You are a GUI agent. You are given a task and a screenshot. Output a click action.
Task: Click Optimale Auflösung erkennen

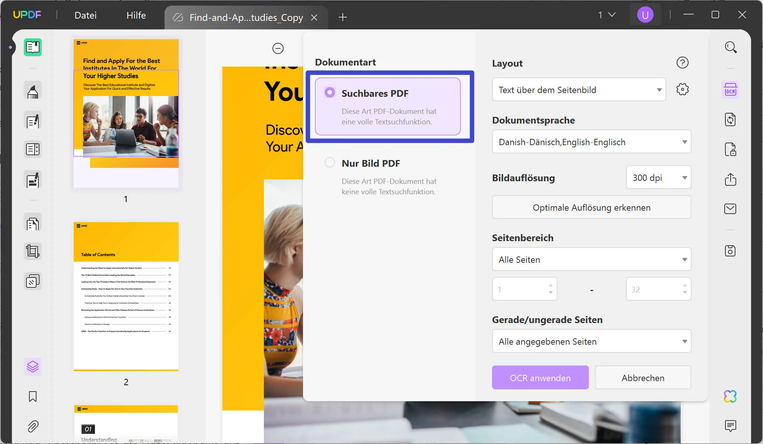[591, 207]
